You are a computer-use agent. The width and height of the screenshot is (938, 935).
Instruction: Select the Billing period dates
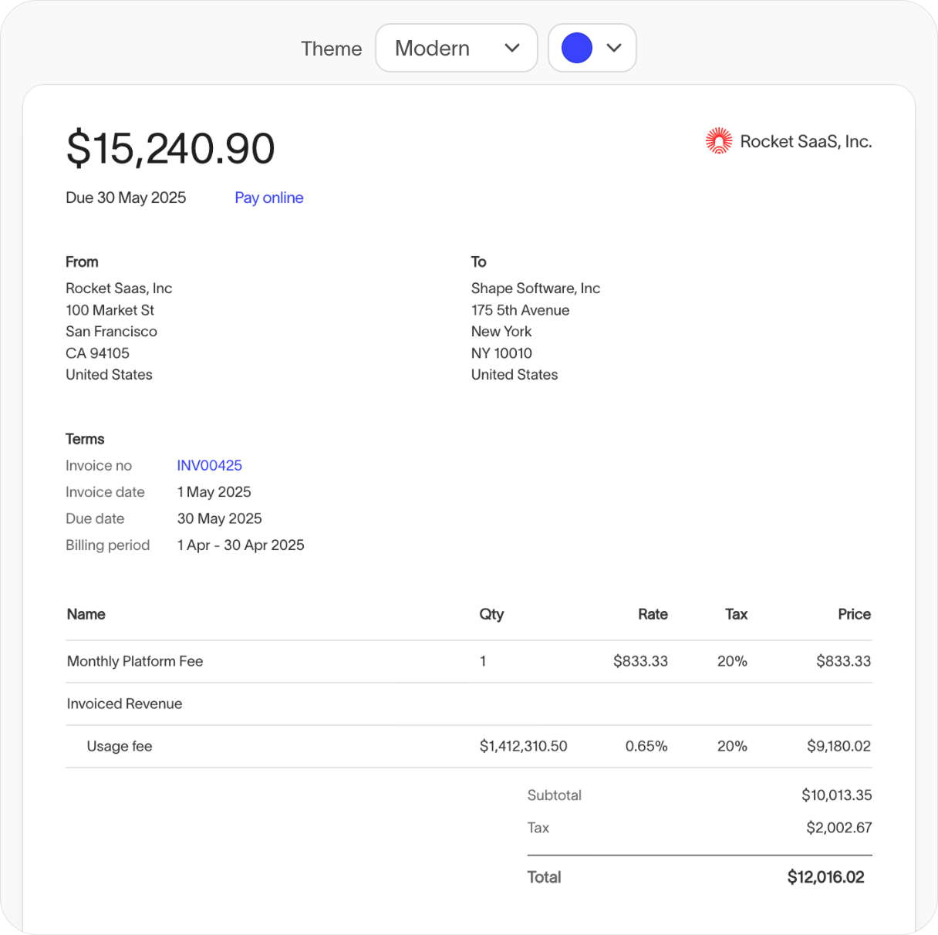click(x=241, y=545)
